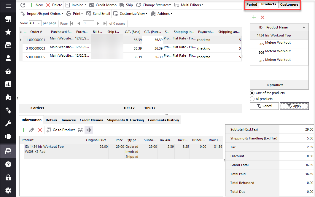Click the wrench tools icon in the sidebar
The height and width of the screenshot is (197, 315).
8,124
